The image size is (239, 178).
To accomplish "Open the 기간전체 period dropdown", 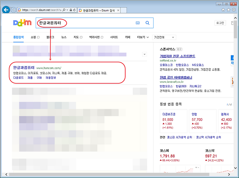I will (164, 37).
